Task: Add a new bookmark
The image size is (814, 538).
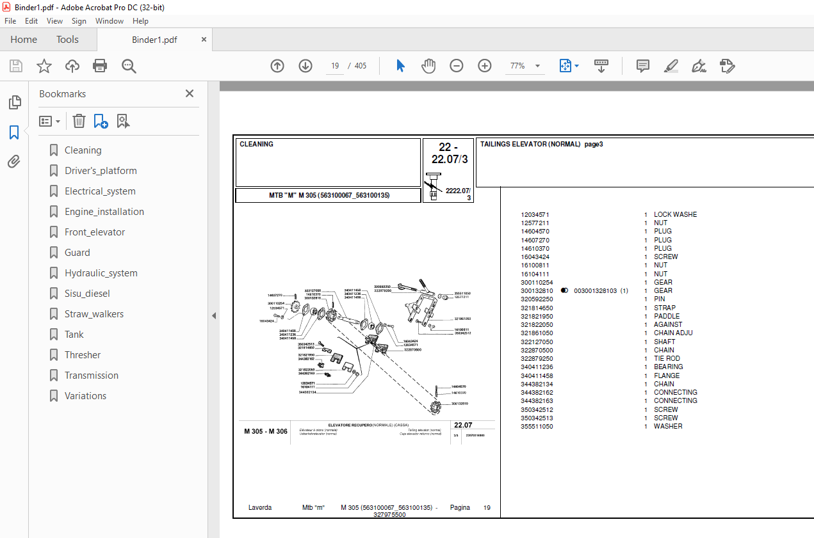Action: pos(101,121)
